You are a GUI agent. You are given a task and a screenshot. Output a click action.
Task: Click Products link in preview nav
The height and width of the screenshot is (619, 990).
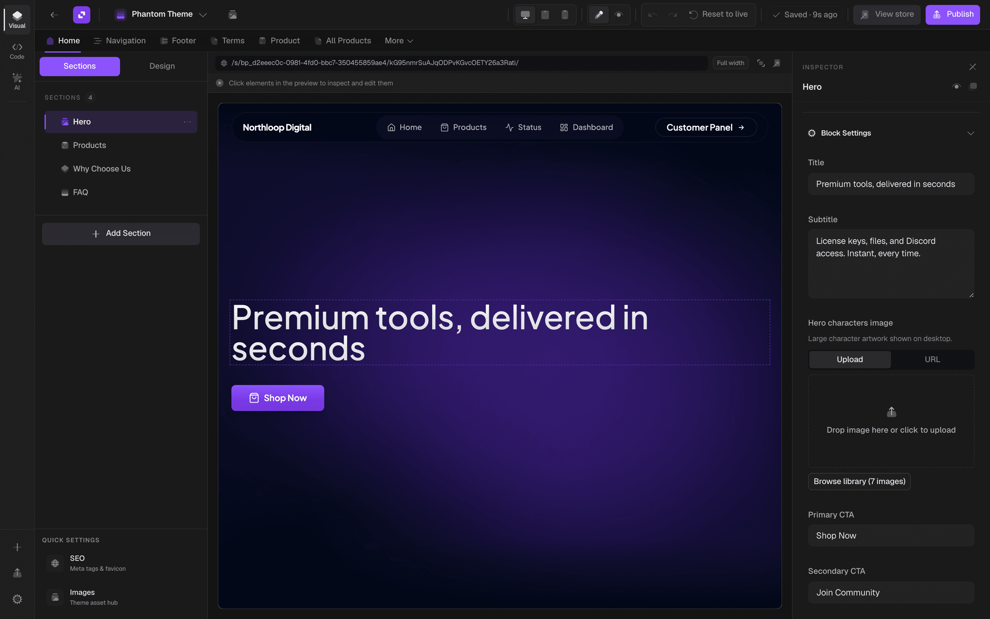[463, 127]
